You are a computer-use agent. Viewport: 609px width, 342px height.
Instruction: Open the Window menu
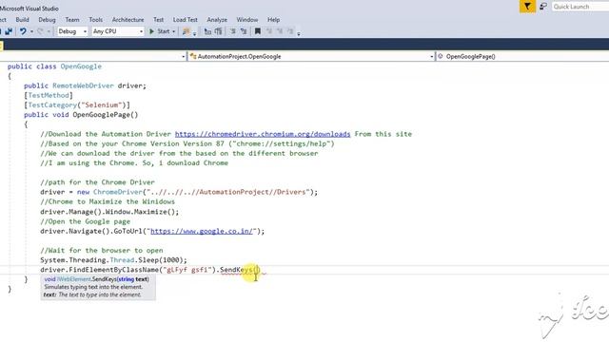point(247,19)
